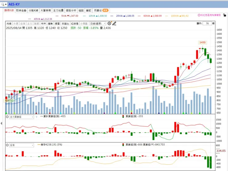The width and height of the screenshot is (228, 171).
Task: Click the 買賣超(張) -355 legend
Action: [x=133, y=116]
